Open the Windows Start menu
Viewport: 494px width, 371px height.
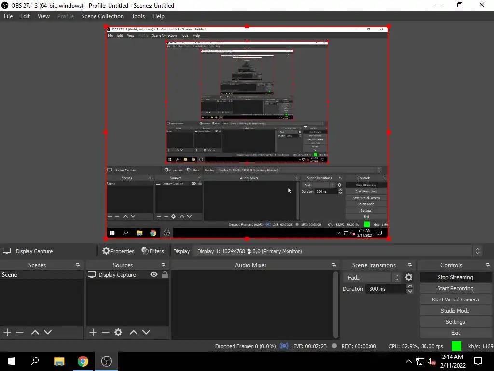(x=12, y=361)
